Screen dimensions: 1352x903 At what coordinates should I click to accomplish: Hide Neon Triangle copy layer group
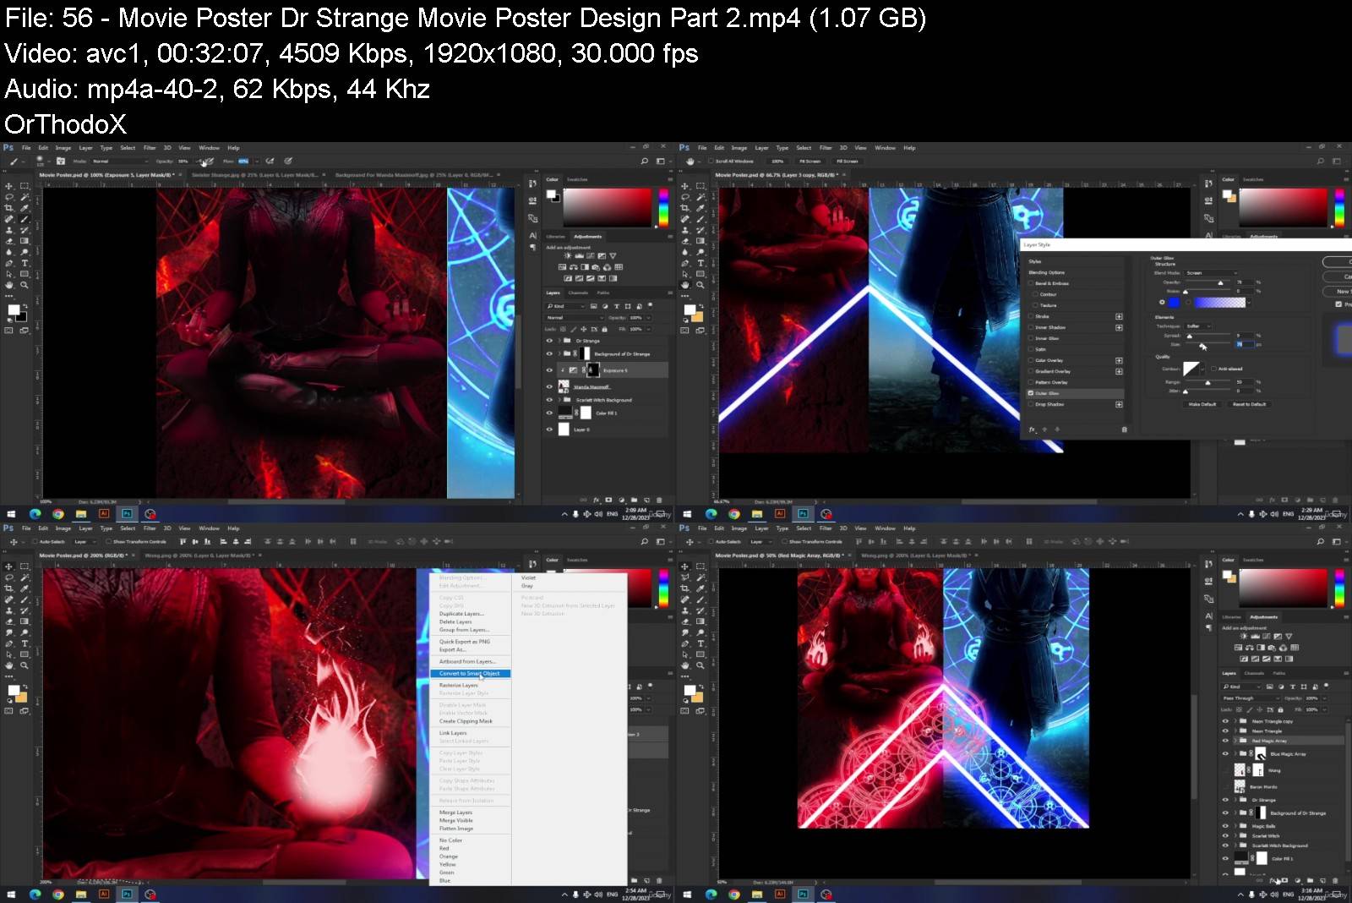click(x=1225, y=721)
